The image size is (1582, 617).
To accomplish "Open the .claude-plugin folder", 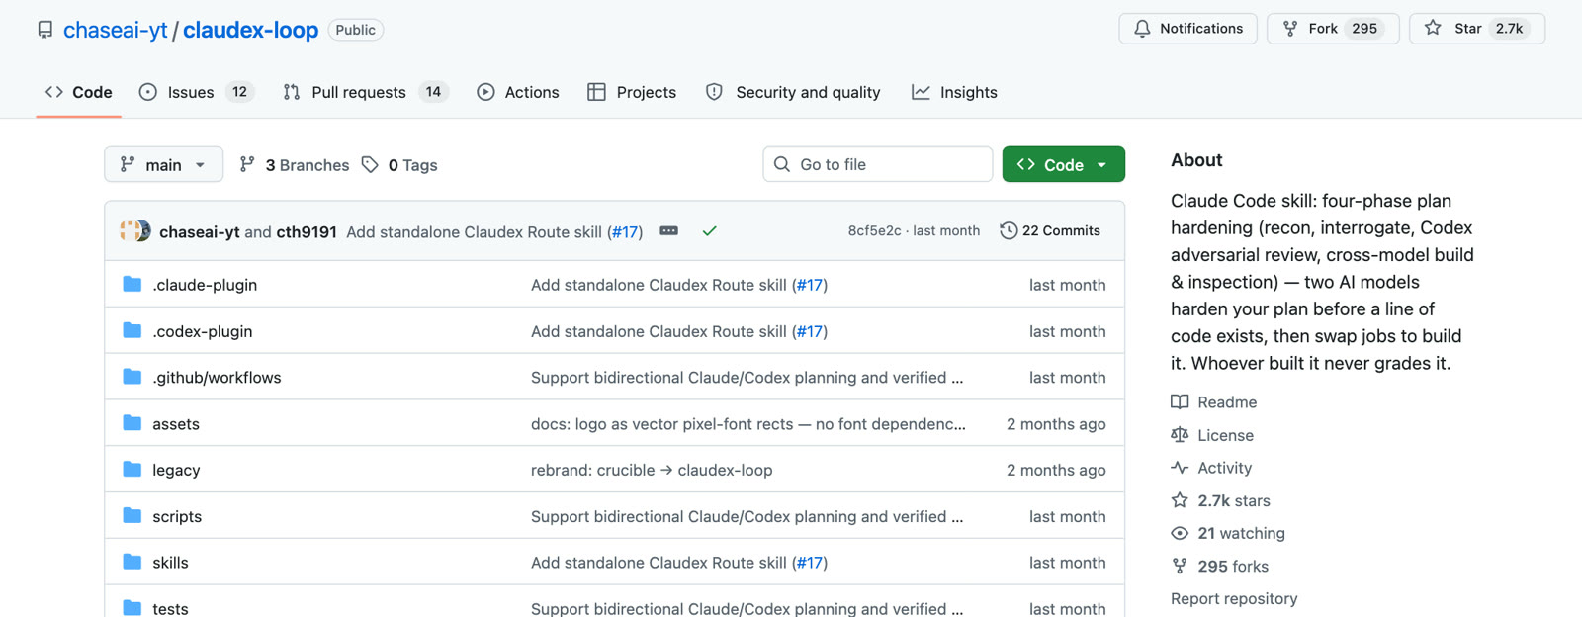I will click(x=205, y=285).
